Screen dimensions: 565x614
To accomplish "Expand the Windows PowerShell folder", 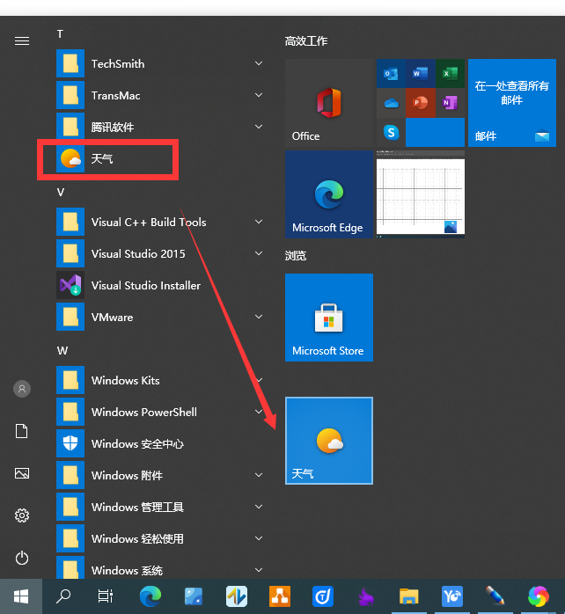I will point(259,412).
